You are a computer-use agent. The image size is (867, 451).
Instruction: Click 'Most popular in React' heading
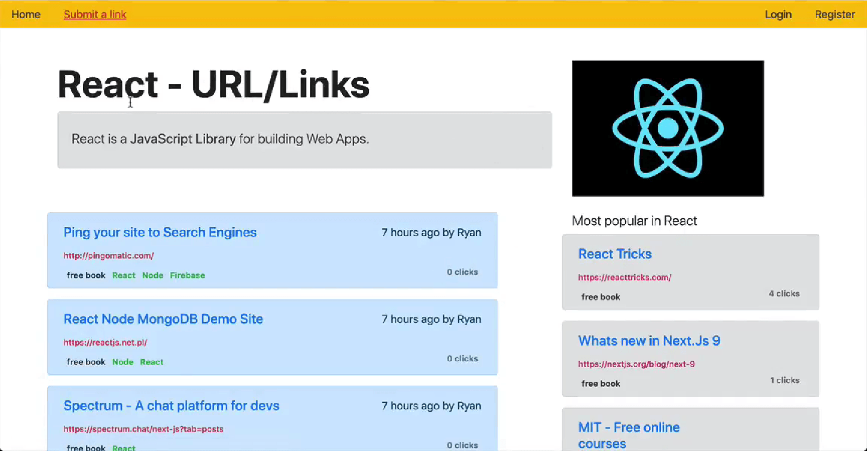click(634, 221)
